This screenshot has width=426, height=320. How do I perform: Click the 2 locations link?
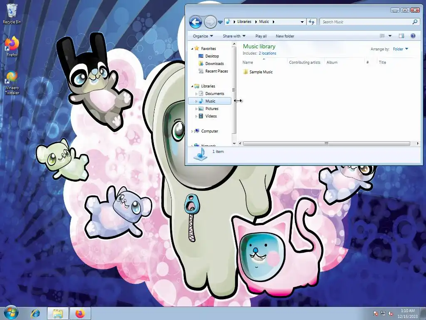267,53
